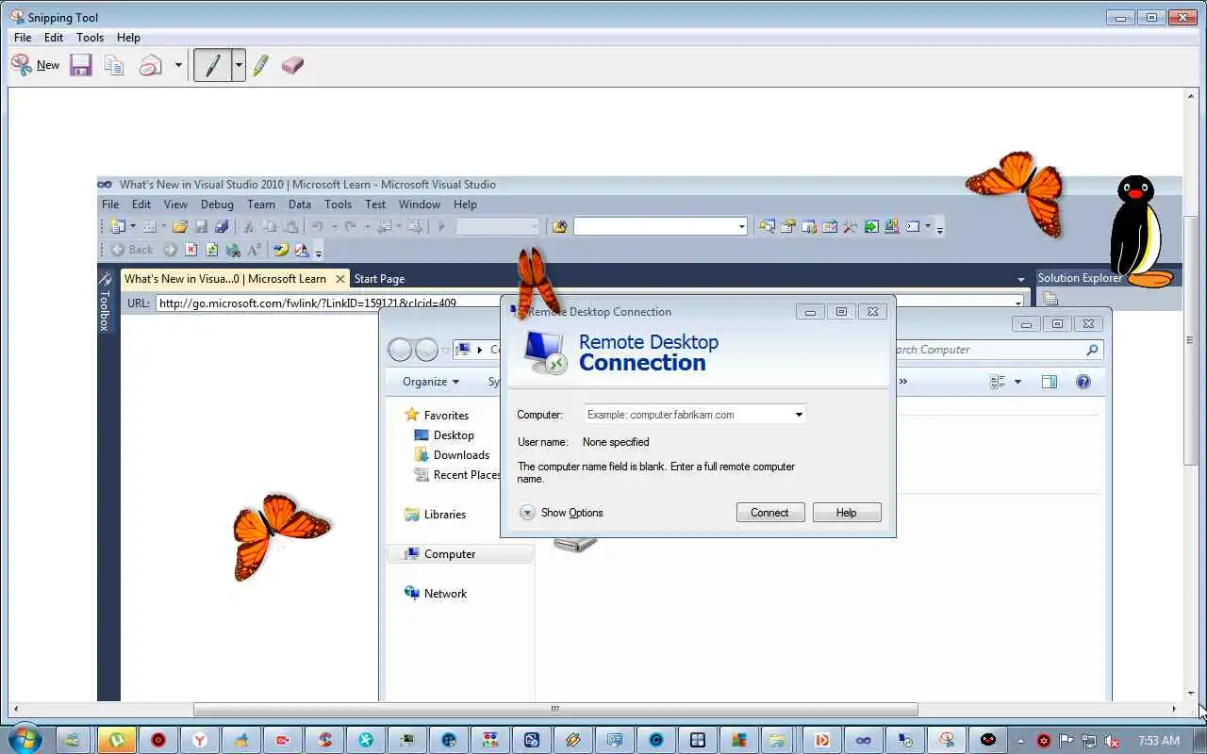The width and height of the screenshot is (1207, 754).
Task: Click the Open File folder icon in Visual Studio
Action: 179,226
